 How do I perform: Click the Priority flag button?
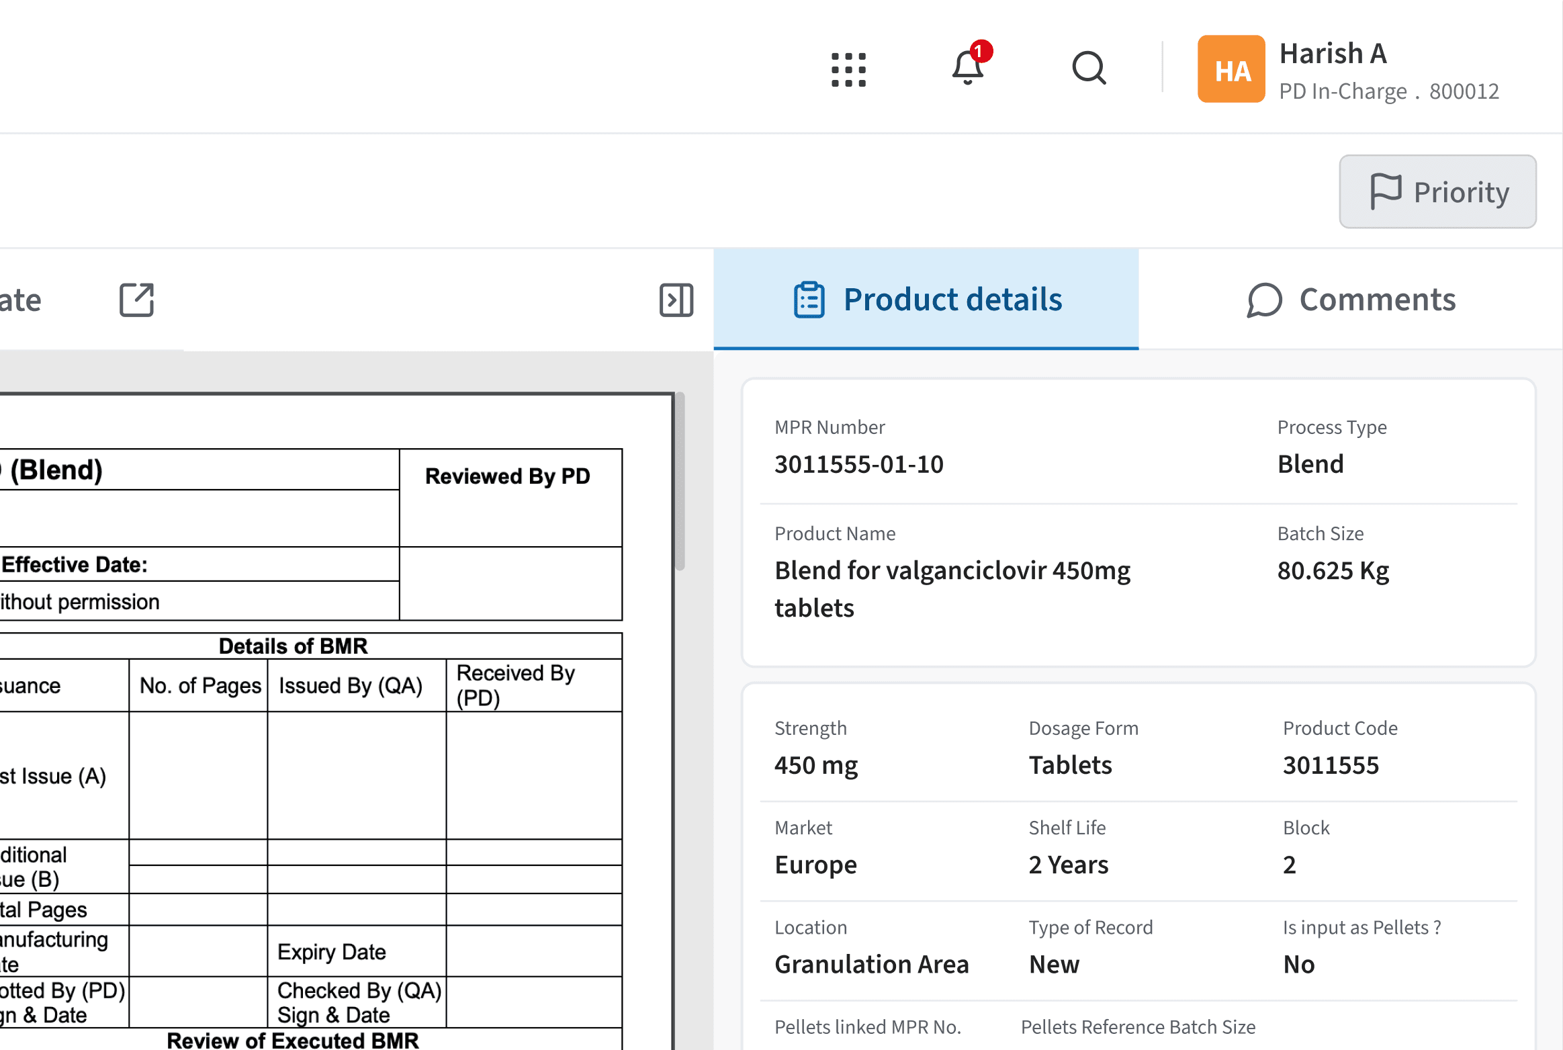1437,192
